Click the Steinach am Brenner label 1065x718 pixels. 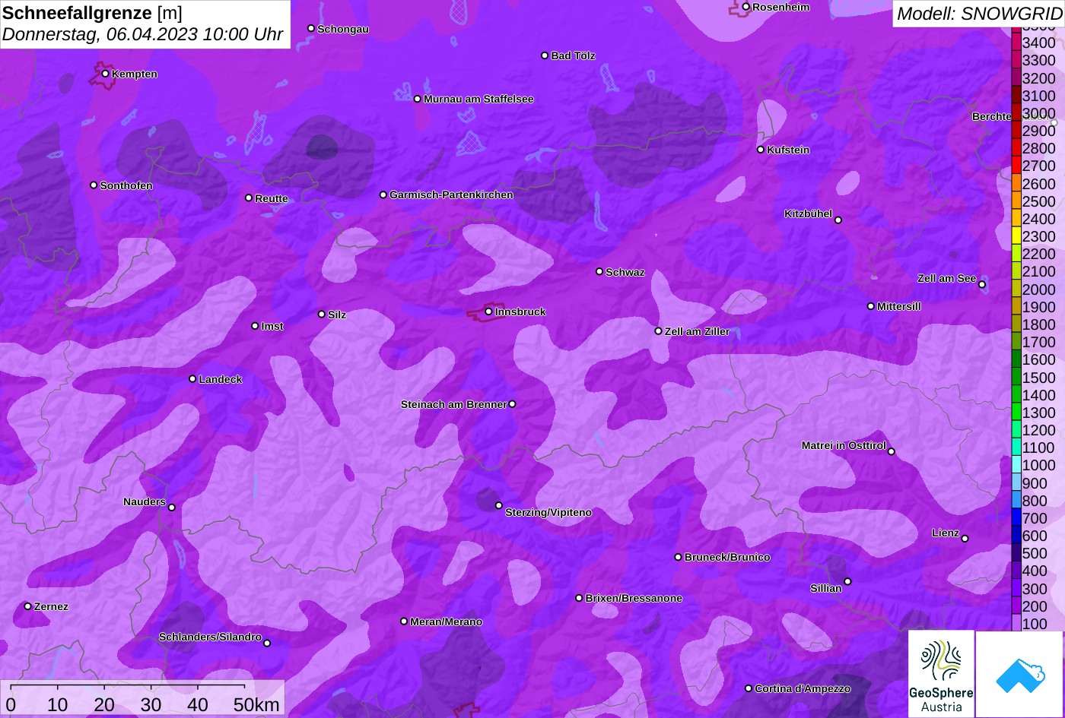pos(453,404)
